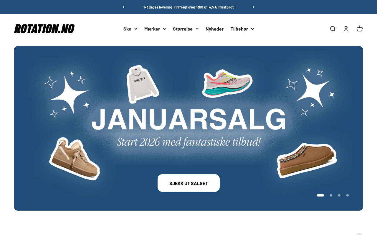Show previous announcement with left arrow

click(123, 7)
